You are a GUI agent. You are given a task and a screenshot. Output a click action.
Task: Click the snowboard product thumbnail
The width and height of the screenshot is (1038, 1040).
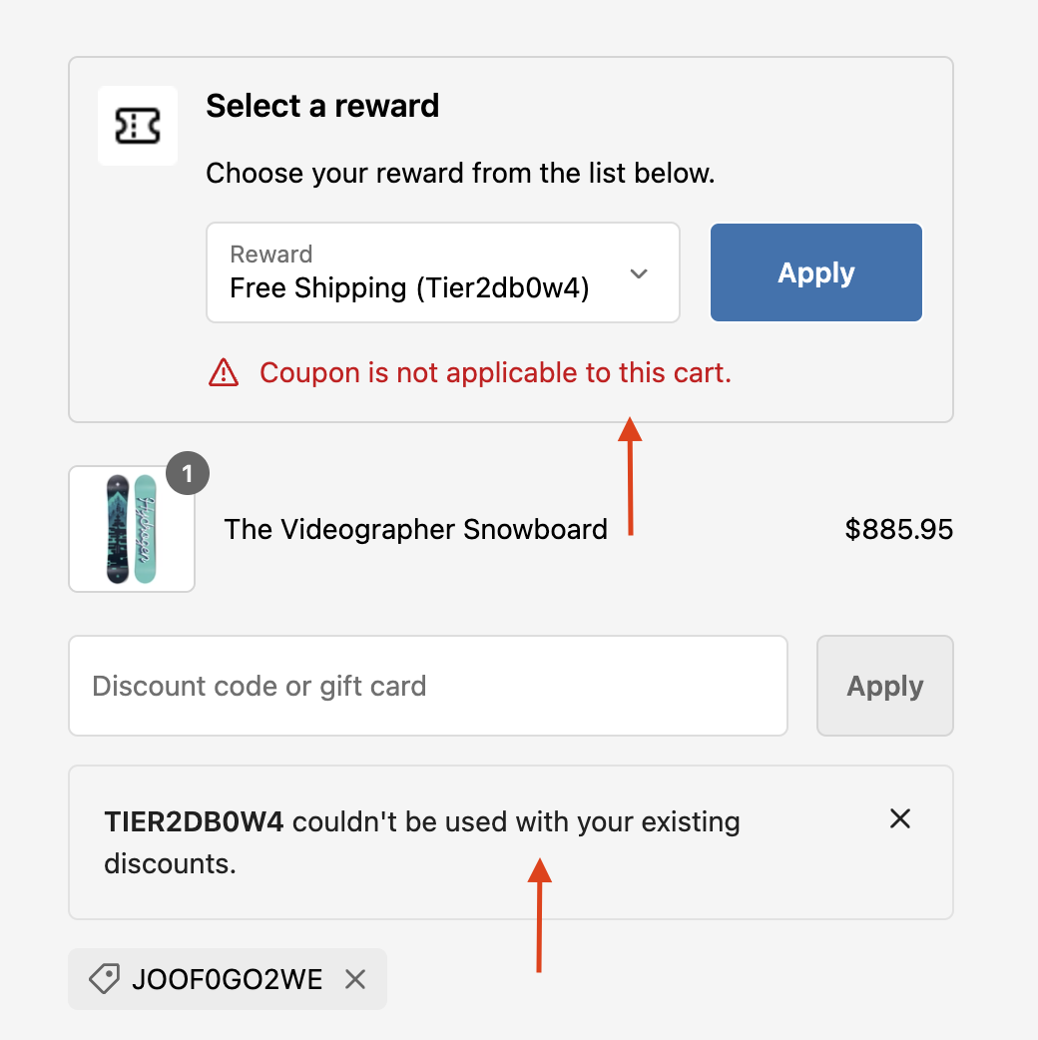131,529
